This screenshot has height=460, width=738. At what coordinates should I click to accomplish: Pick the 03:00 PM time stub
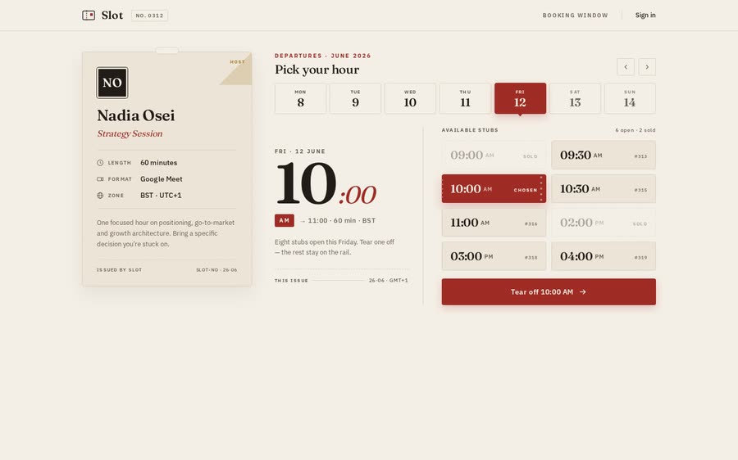point(494,256)
